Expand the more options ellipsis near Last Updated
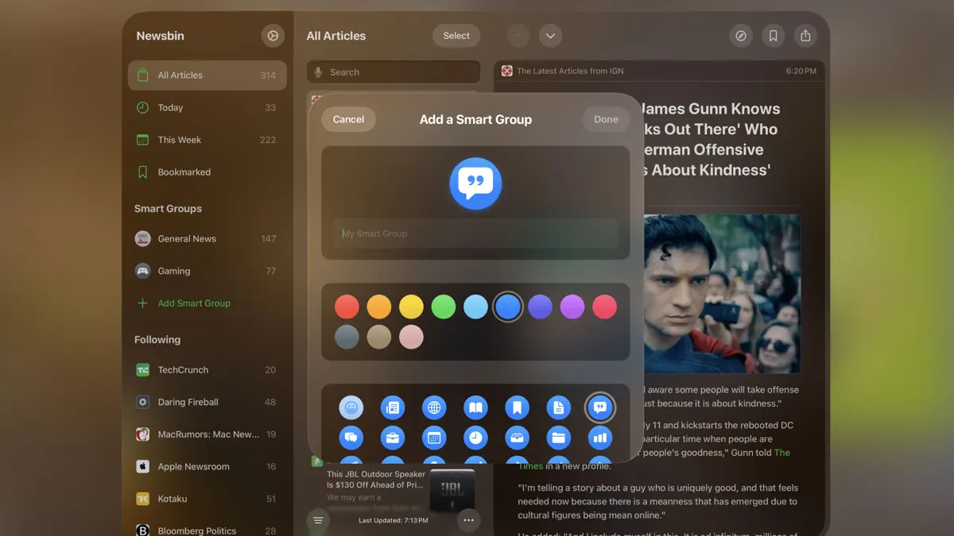 pyautogui.click(x=468, y=520)
